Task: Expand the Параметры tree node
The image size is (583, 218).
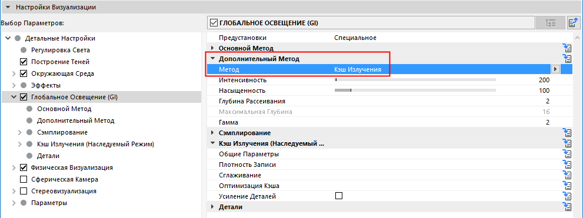Action: point(14,203)
